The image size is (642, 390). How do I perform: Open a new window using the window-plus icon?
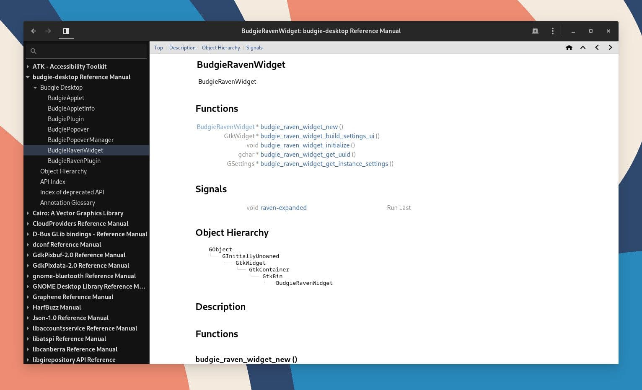(535, 31)
